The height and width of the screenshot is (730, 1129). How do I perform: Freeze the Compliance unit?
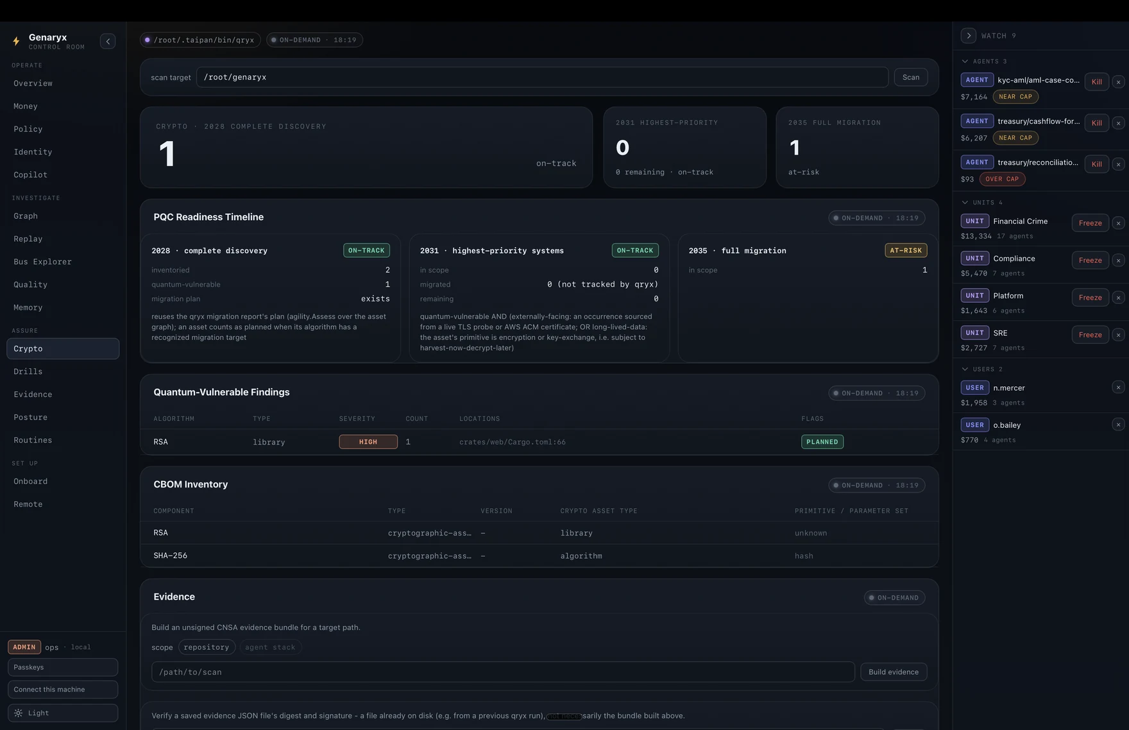tap(1091, 260)
